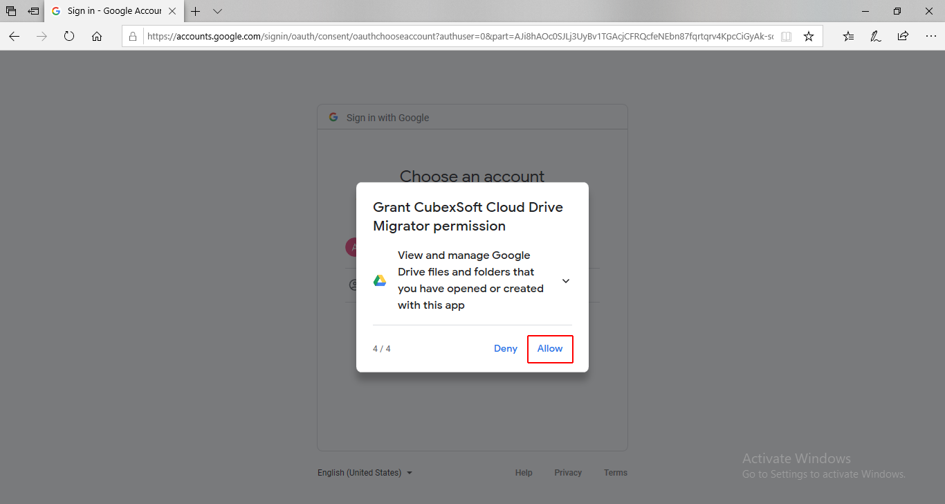945x504 pixels.
Task: Open a new tab with plus icon
Action: coord(196,11)
